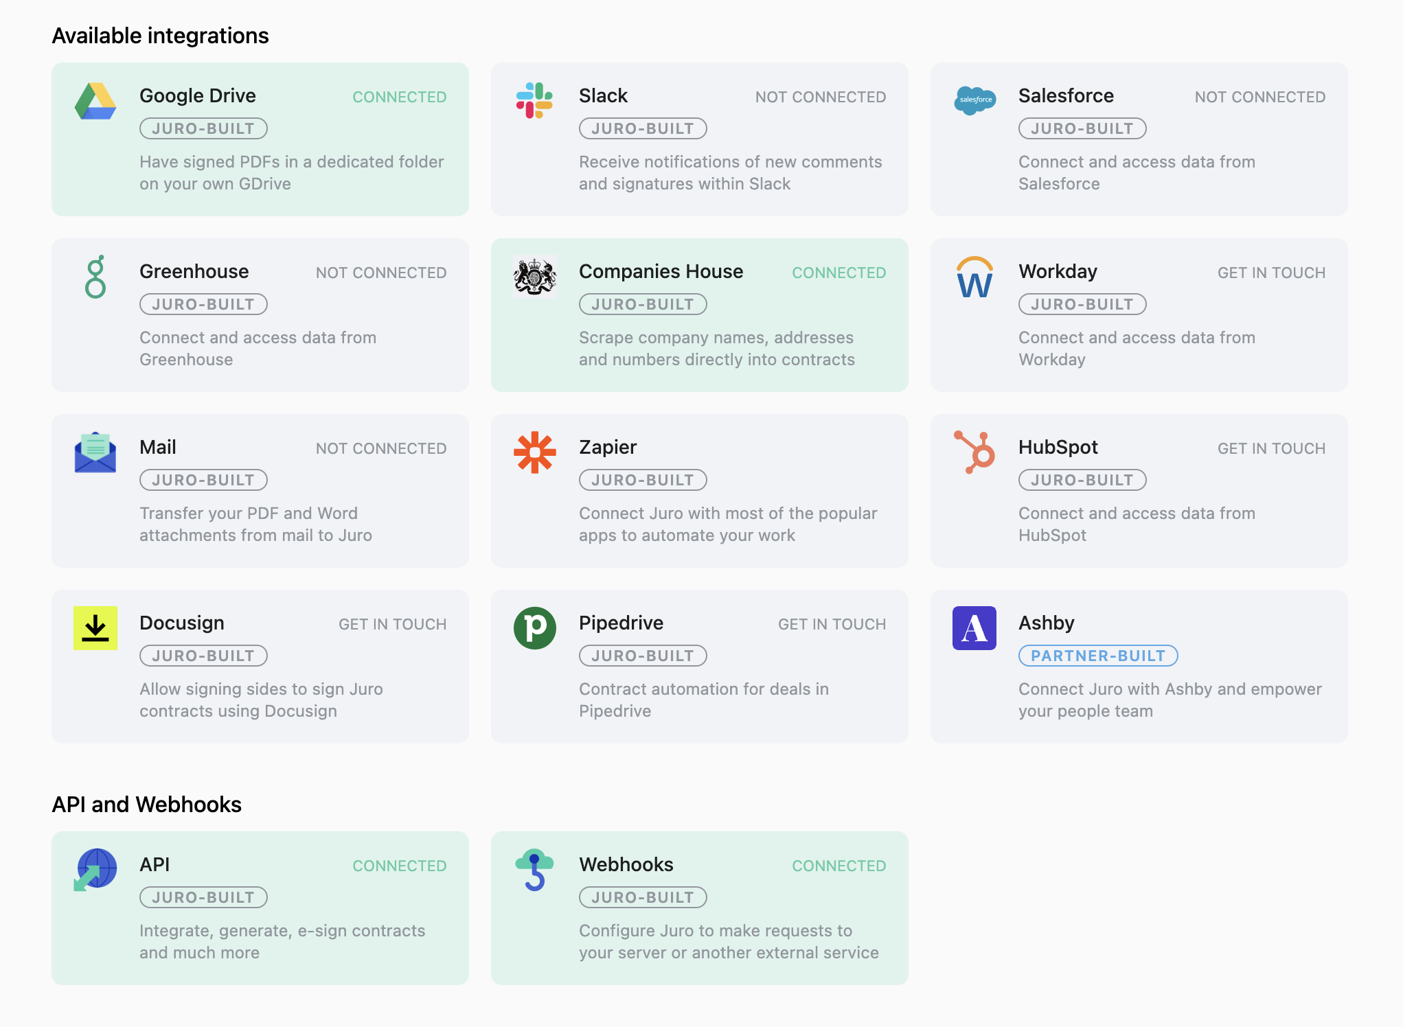This screenshot has width=1403, height=1027.
Task: Click the Google Drive logo icon
Action: [95, 101]
